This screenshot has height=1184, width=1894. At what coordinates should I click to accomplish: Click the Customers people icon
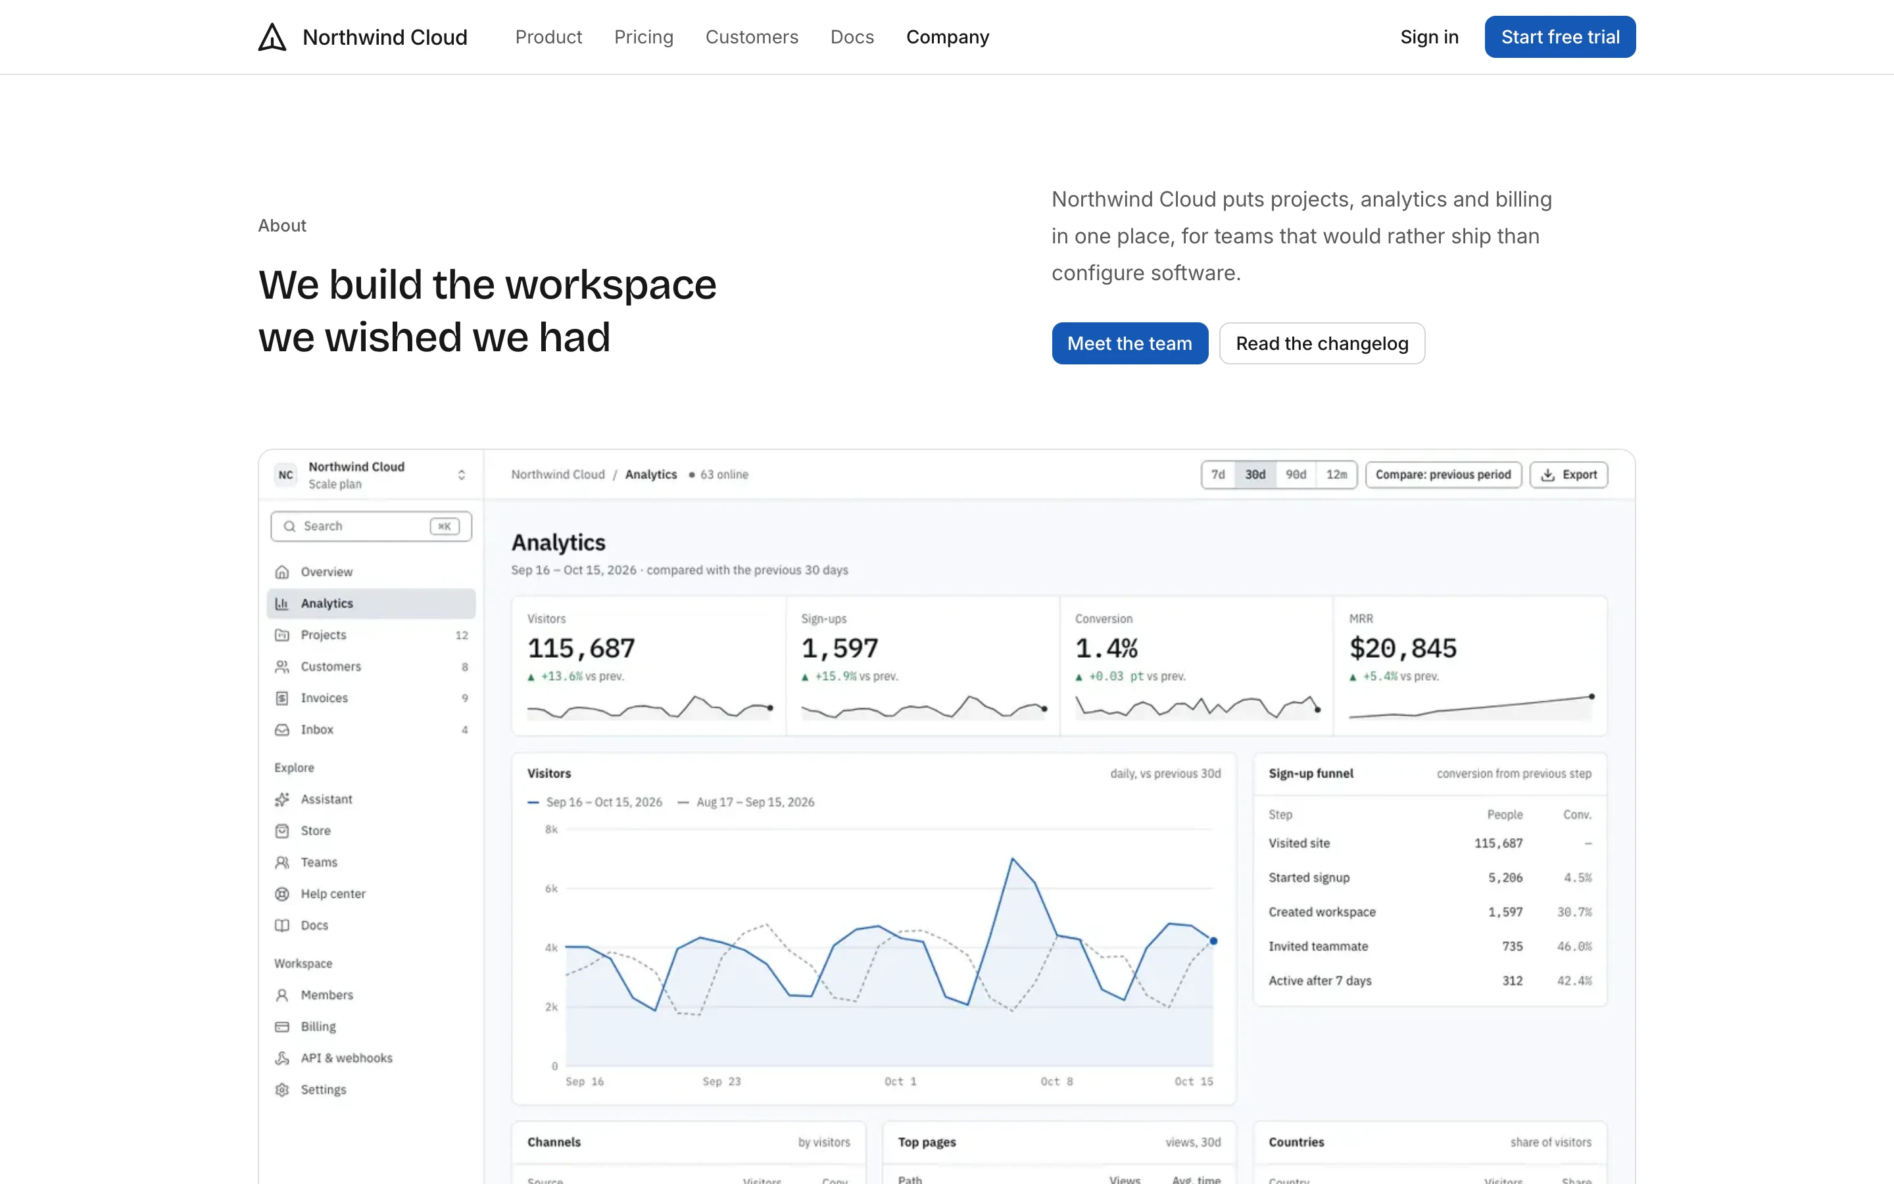click(281, 666)
